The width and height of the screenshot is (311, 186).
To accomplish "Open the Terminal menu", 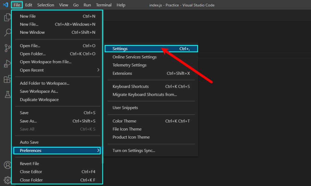I will (x=104, y=5).
